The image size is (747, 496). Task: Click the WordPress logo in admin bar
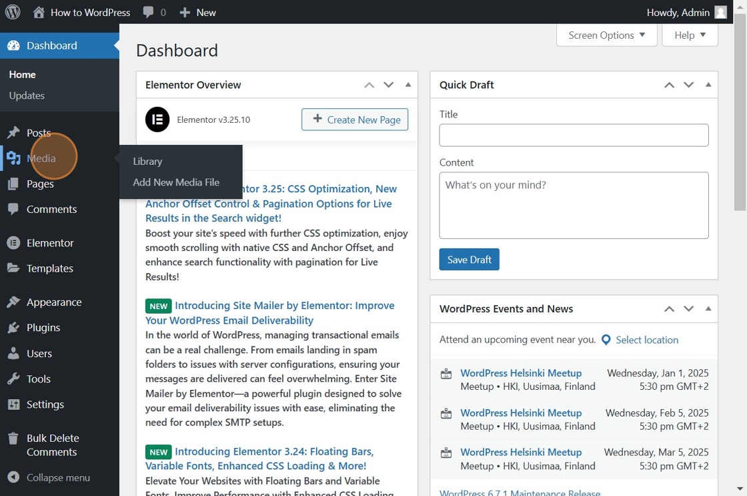(13, 12)
